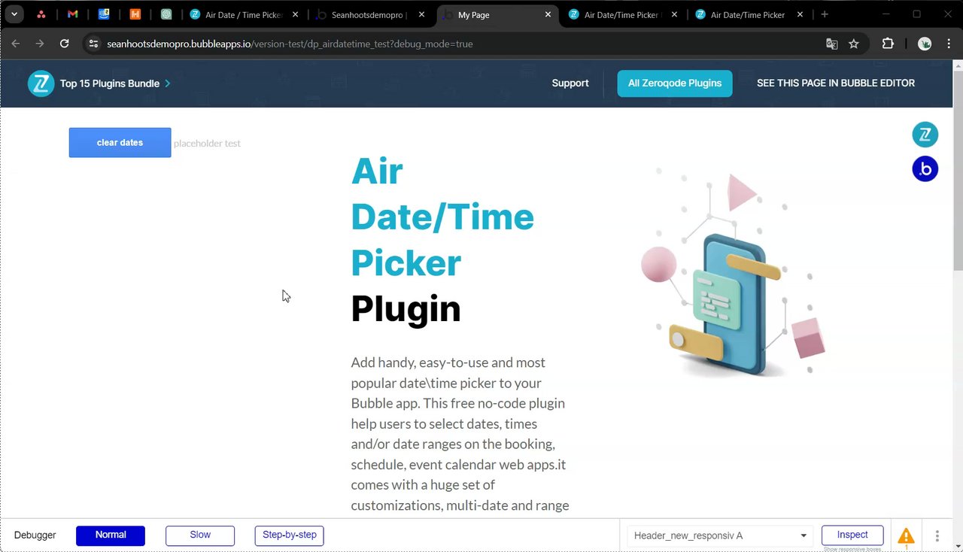Click the address bar URL
963x552 pixels.
point(290,44)
